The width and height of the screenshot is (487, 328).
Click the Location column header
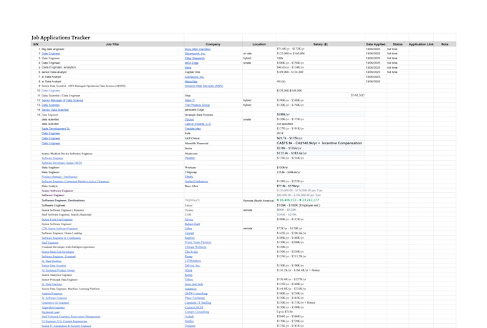tap(259, 44)
